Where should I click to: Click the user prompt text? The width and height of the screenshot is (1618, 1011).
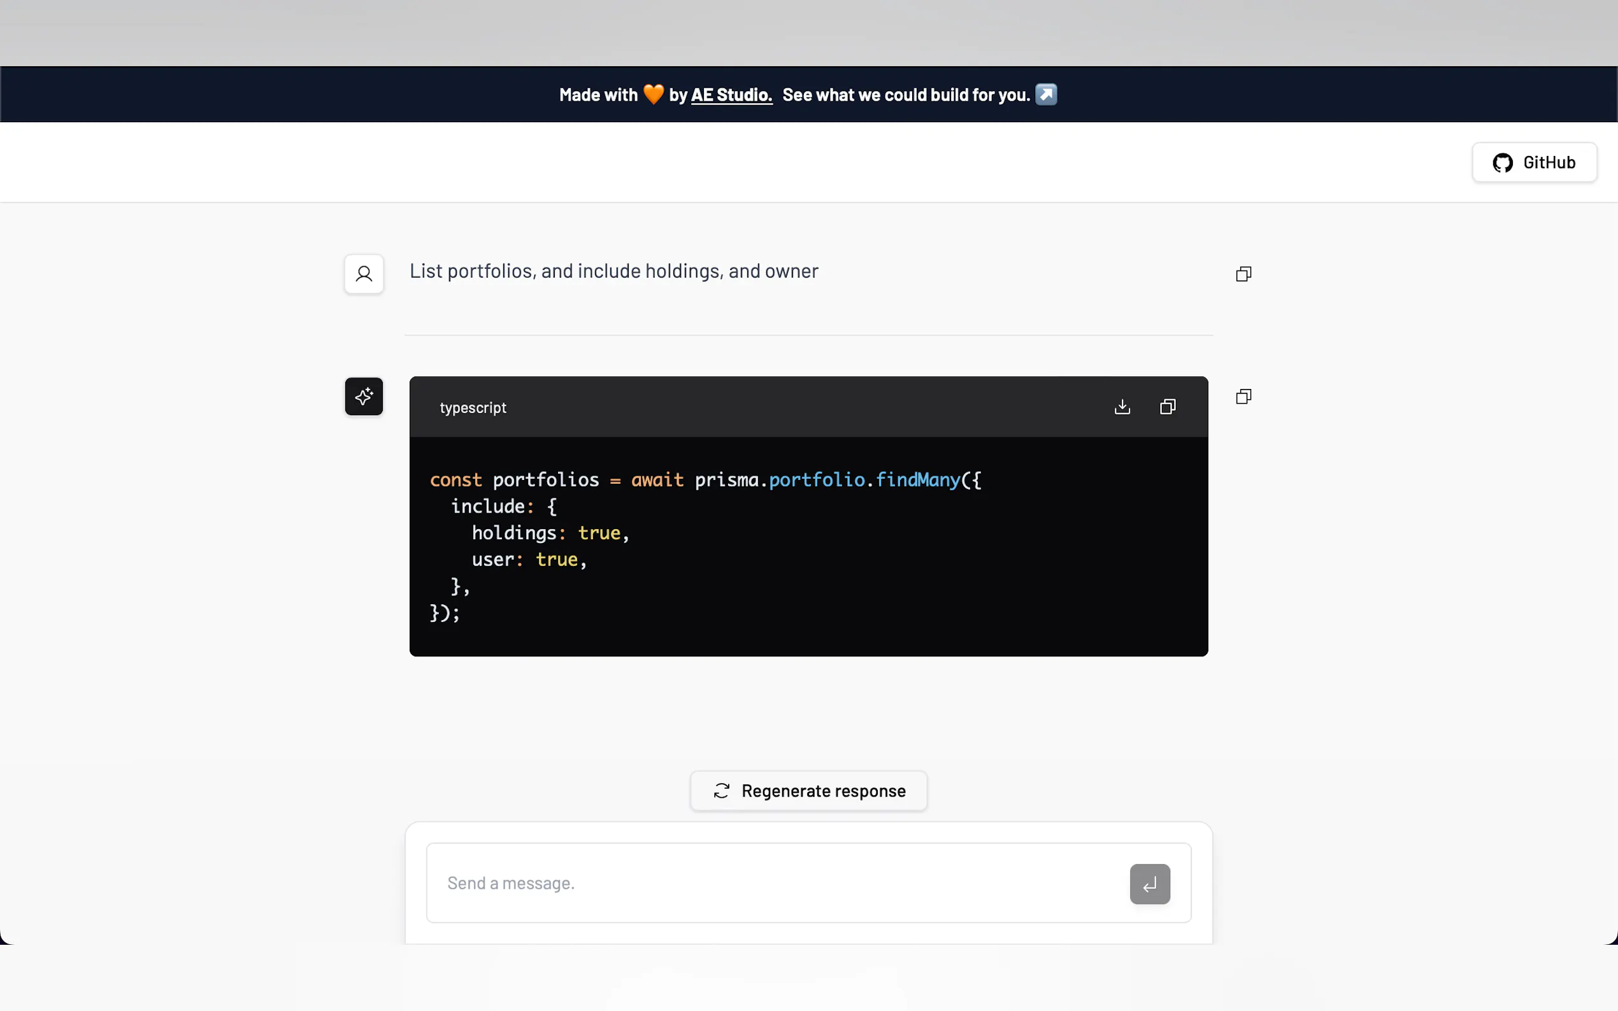613,271
